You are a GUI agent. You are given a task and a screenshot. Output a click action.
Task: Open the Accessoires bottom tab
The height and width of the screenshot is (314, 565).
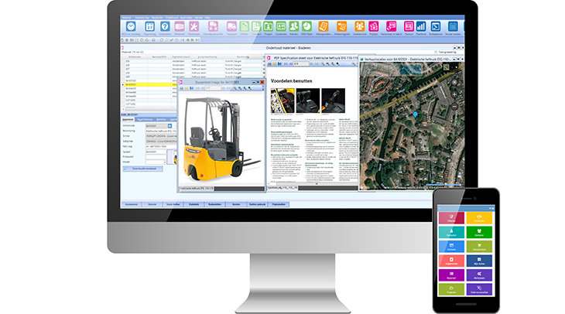pyautogui.click(x=131, y=204)
